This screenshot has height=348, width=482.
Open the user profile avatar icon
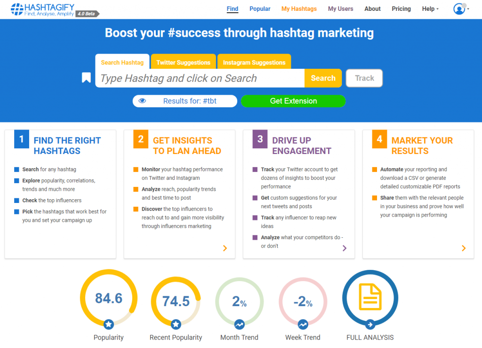point(459,9)
